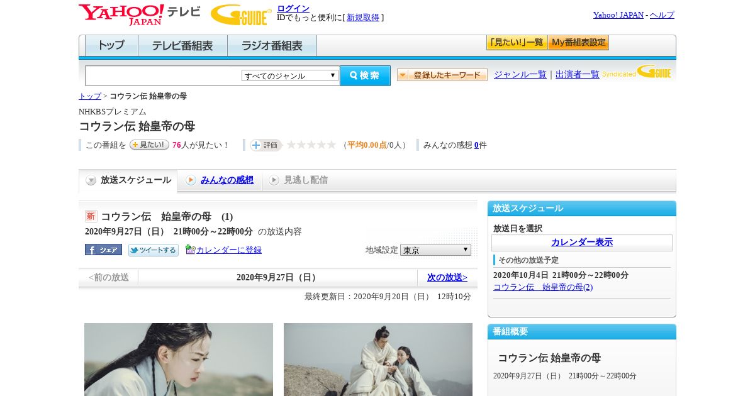Click the 放送スケジュール sidebar header
The height and width of the screenshot is (396, 755).
[582, 208]
